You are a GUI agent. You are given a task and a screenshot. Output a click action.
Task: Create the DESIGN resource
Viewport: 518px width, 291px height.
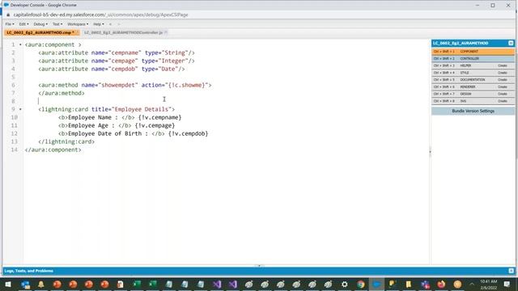coord(503,94)
